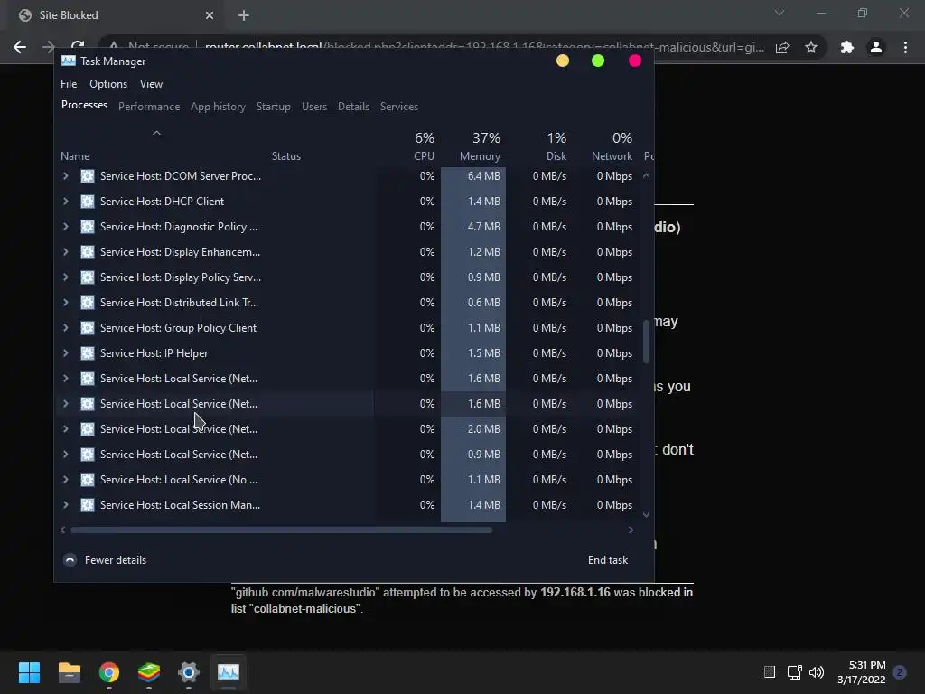The image size is (925, 694).
Task: Close the Site Blocked tab
Action: click(210, 15)
